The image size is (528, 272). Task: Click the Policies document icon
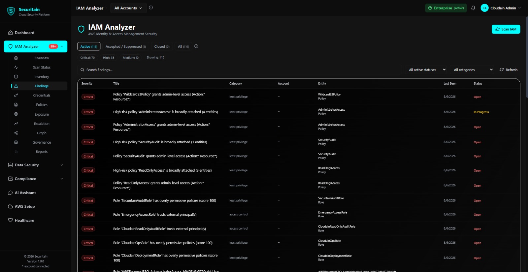(16, 105)
